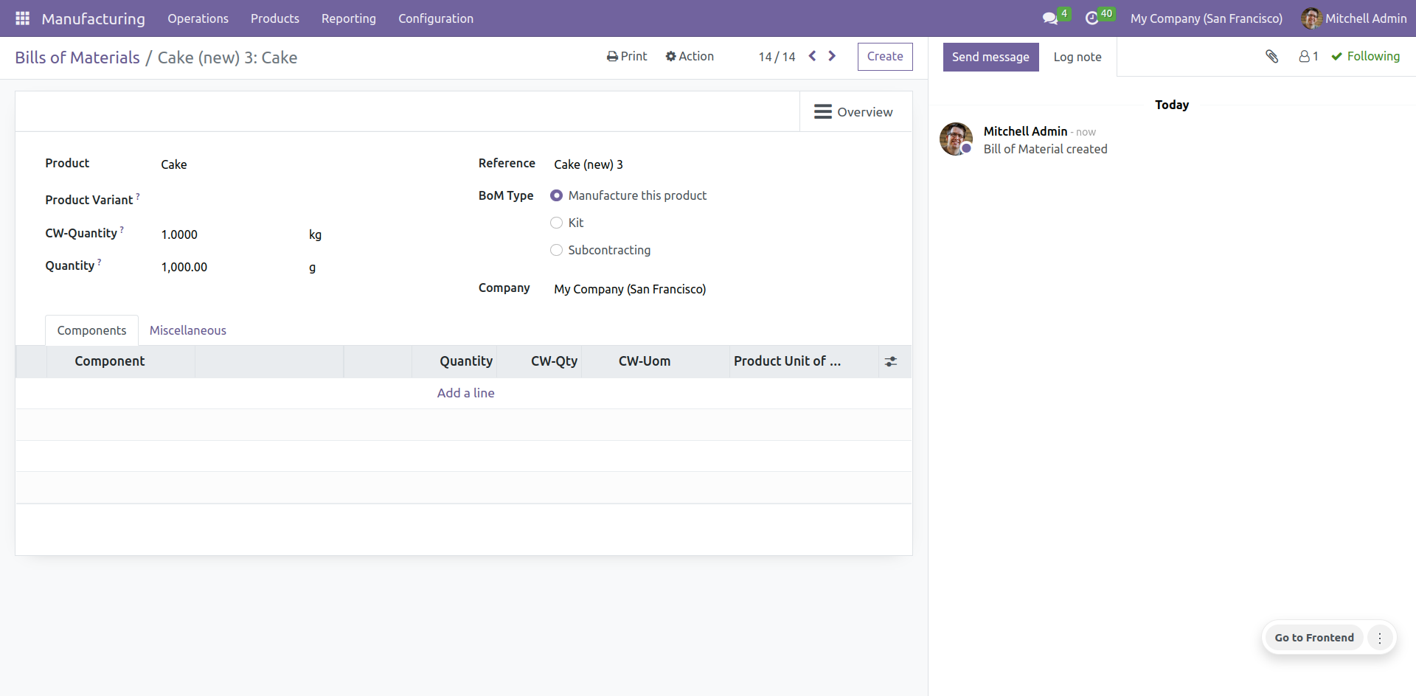Select Subcontracting BoM type

(556, 250)
